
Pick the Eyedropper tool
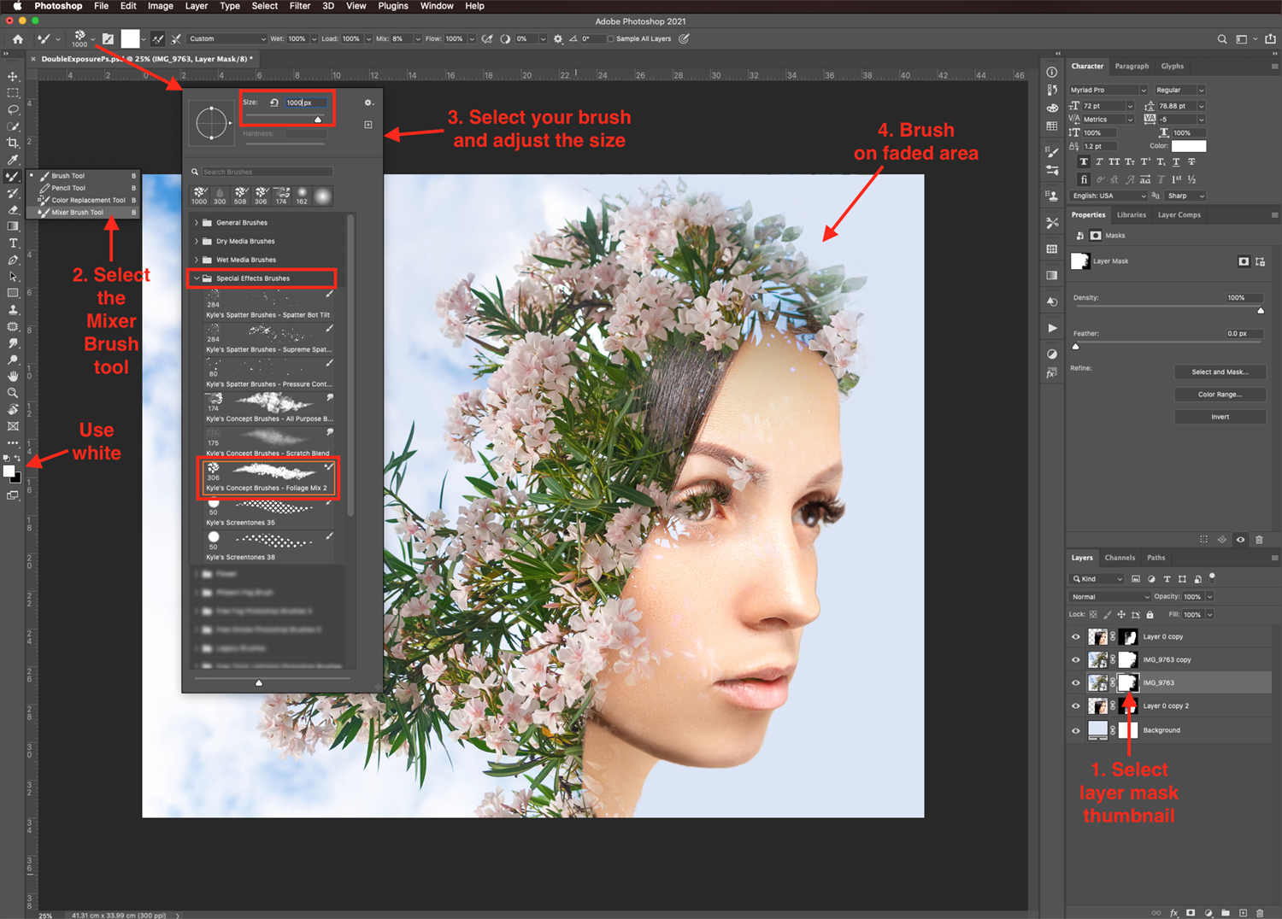(13, 160)
